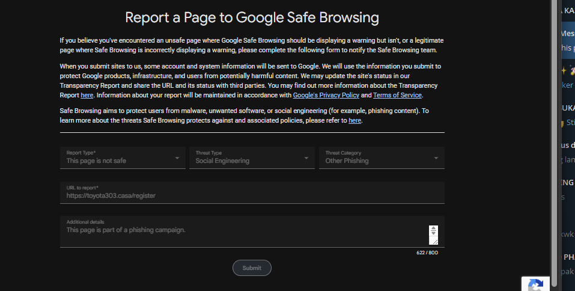Screen dimensions: 575x291
Task: Expand the Threat Category dropdown arrow
Action: [436, 158]
